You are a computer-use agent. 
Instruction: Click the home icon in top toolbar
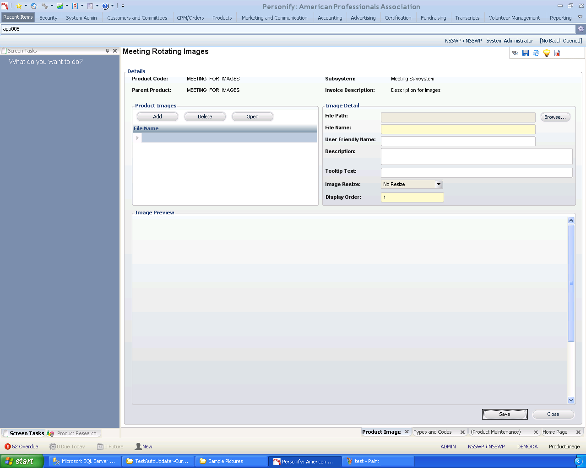click(x=34, y=6)
